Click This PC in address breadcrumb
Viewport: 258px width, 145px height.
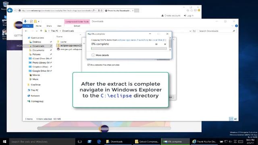click(54, 31)
